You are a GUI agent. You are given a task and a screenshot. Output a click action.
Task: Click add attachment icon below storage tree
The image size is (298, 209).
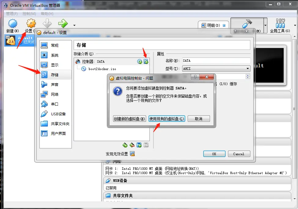tap(139, 145)
